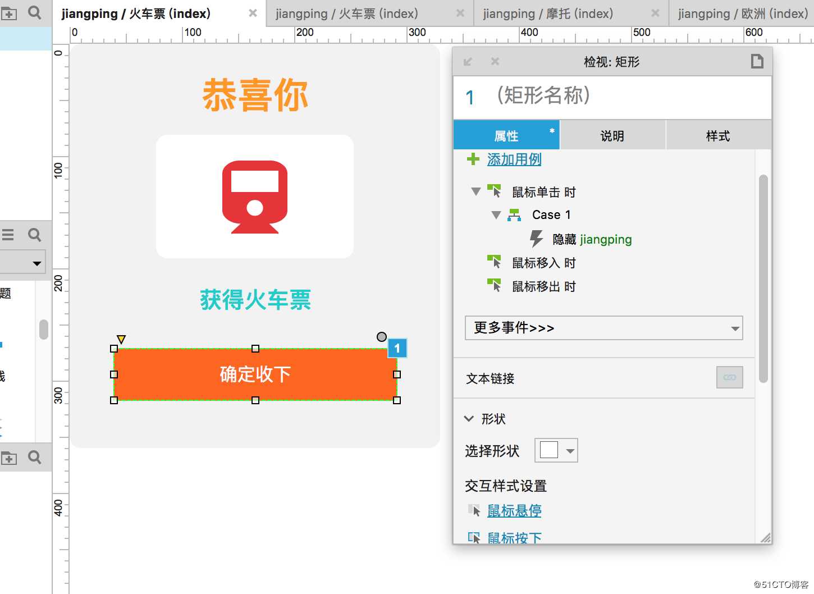Select the 鼠标单击 时 event
The height and width of the screenshot is (594, 814).
543,192
